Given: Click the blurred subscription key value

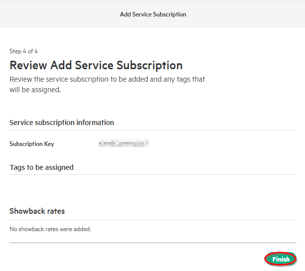Looking at the screenshot, I should [x=124, y=144].
